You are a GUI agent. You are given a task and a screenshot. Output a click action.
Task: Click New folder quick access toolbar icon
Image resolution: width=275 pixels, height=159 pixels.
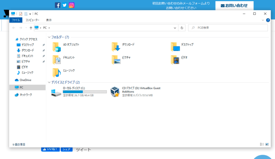[26, 14]
